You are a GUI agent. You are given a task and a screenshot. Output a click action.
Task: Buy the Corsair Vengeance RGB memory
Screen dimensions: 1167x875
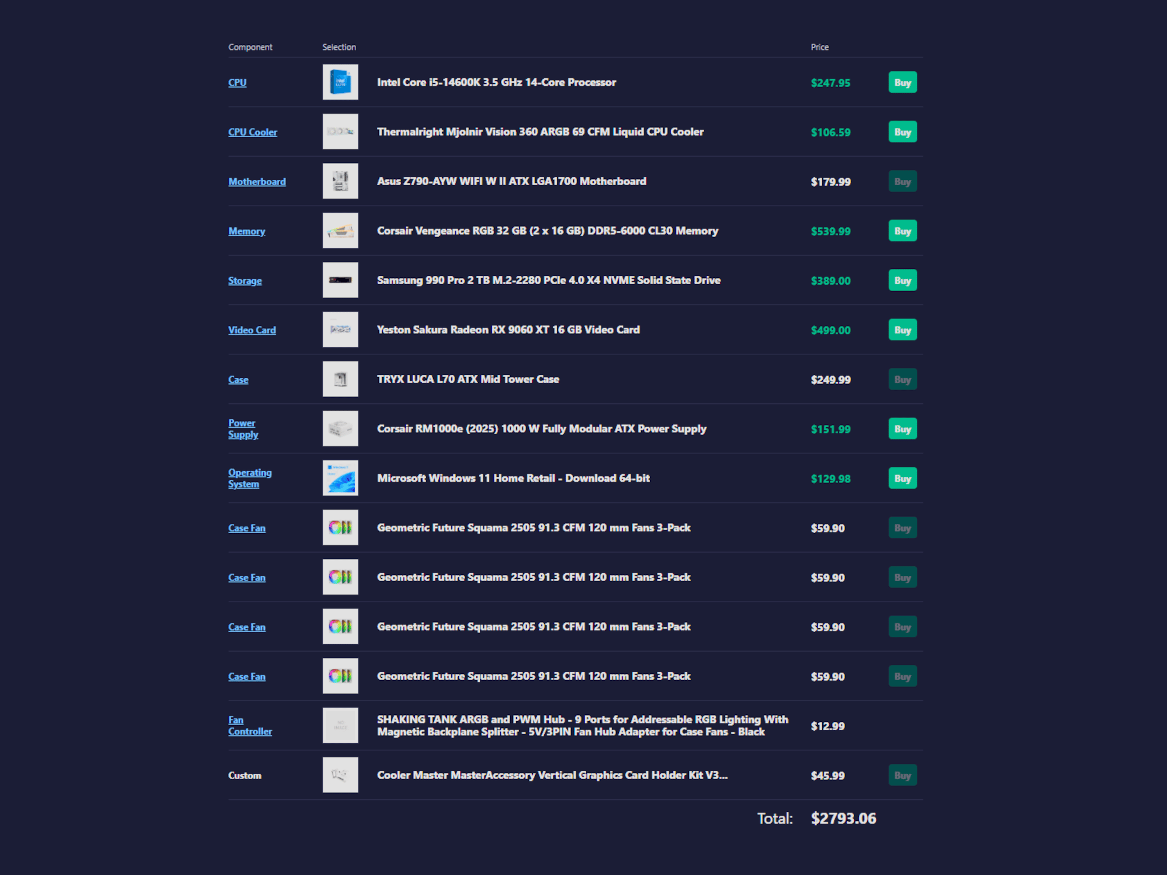click(x=903, y=231)
